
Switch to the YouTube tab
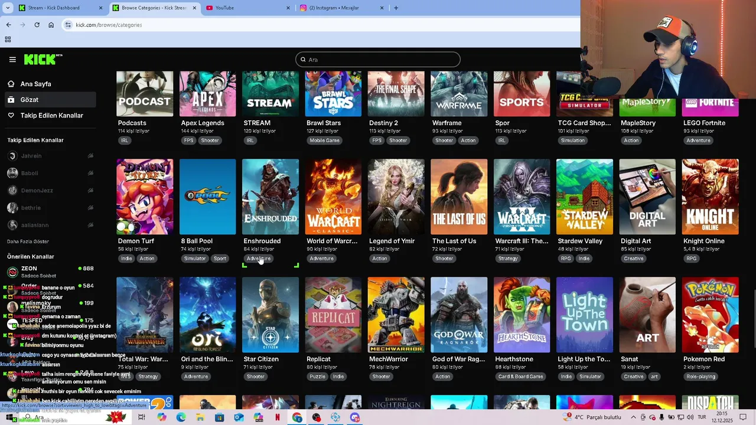pyautogui.click(x=247, y=8)
